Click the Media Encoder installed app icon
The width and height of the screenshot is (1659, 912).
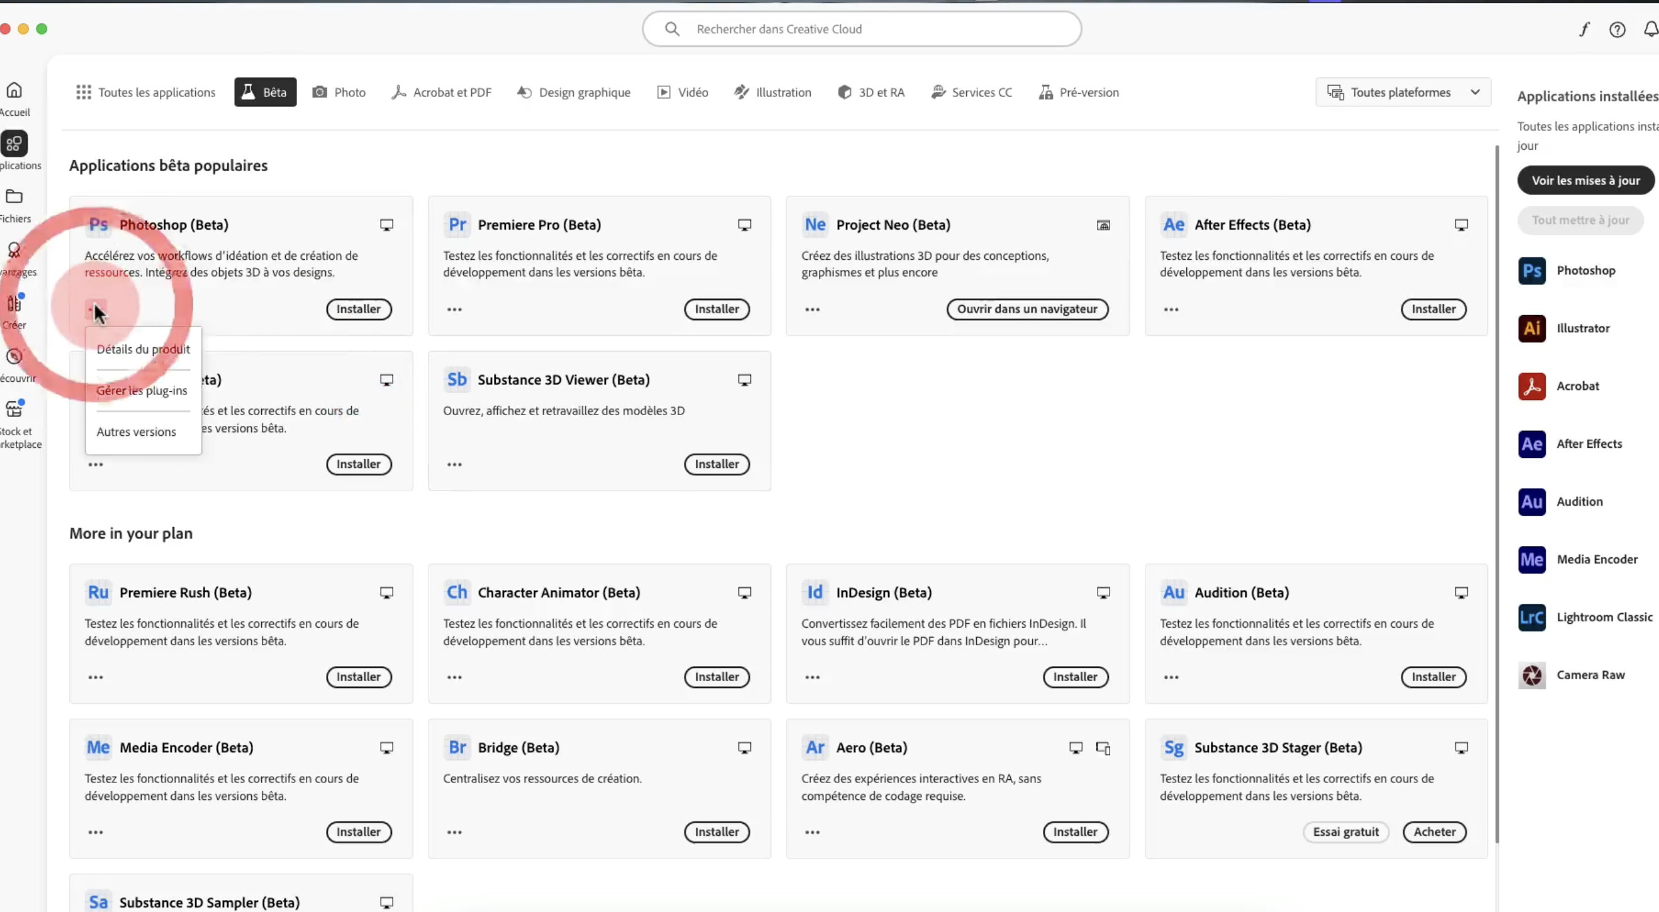1531,560
